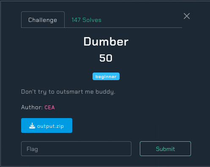Click the Flag placeholder text

click(32, 149)
